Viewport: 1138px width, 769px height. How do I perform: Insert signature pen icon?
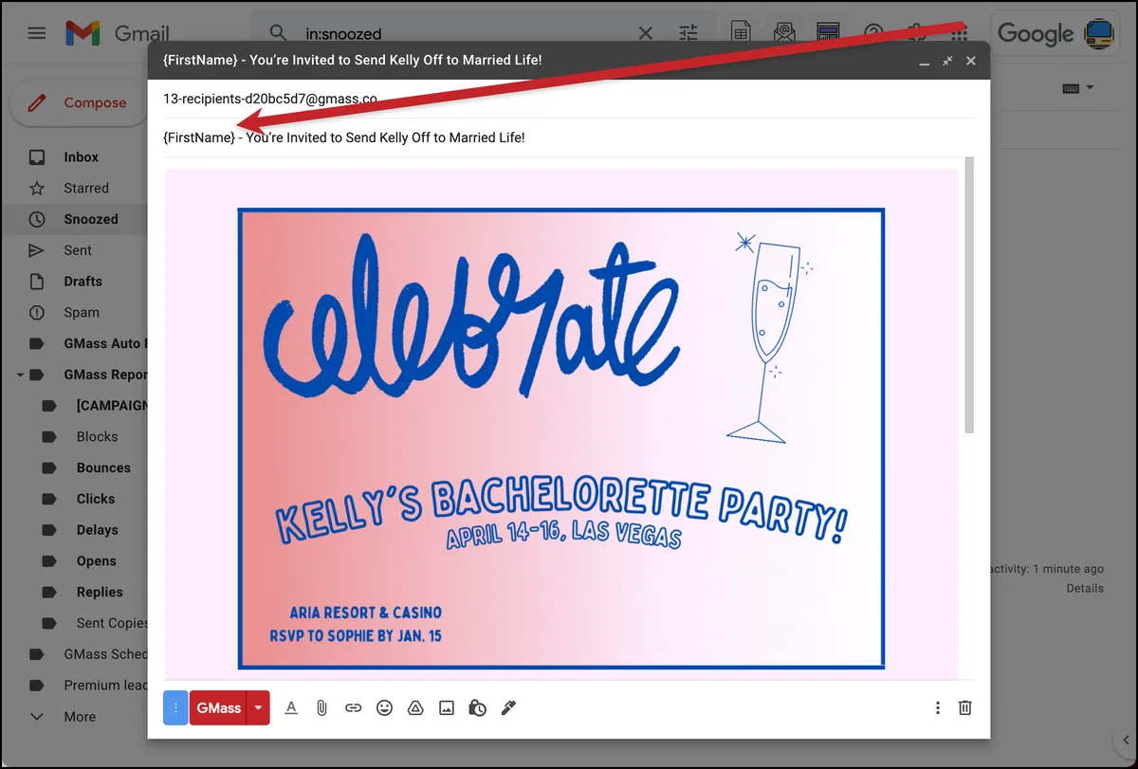508,707
